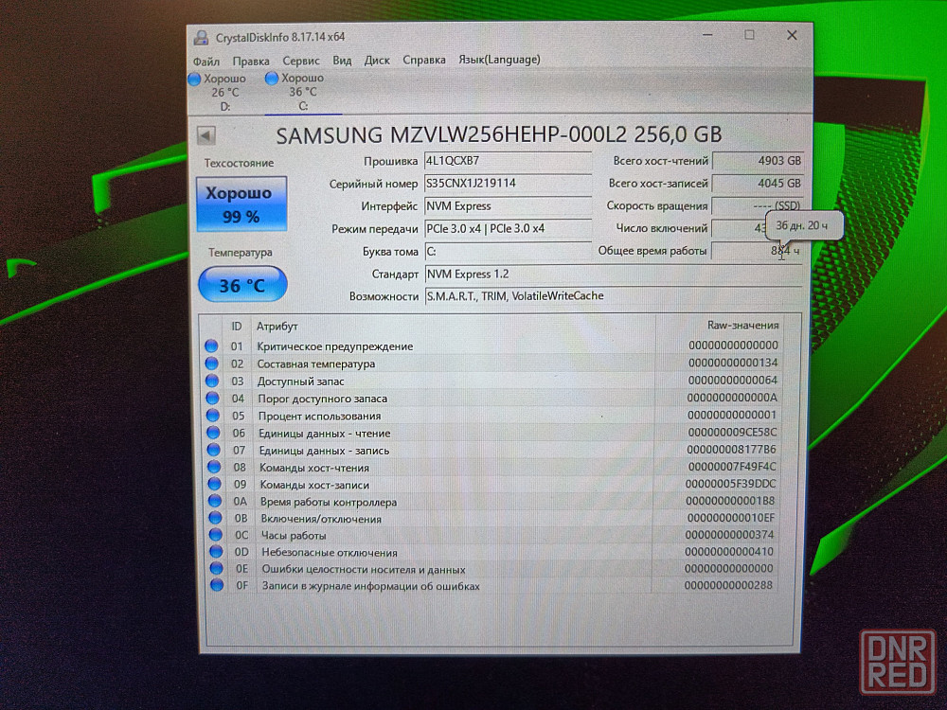
Task: Open the Правка menu
Action: [x=251, y=60]
